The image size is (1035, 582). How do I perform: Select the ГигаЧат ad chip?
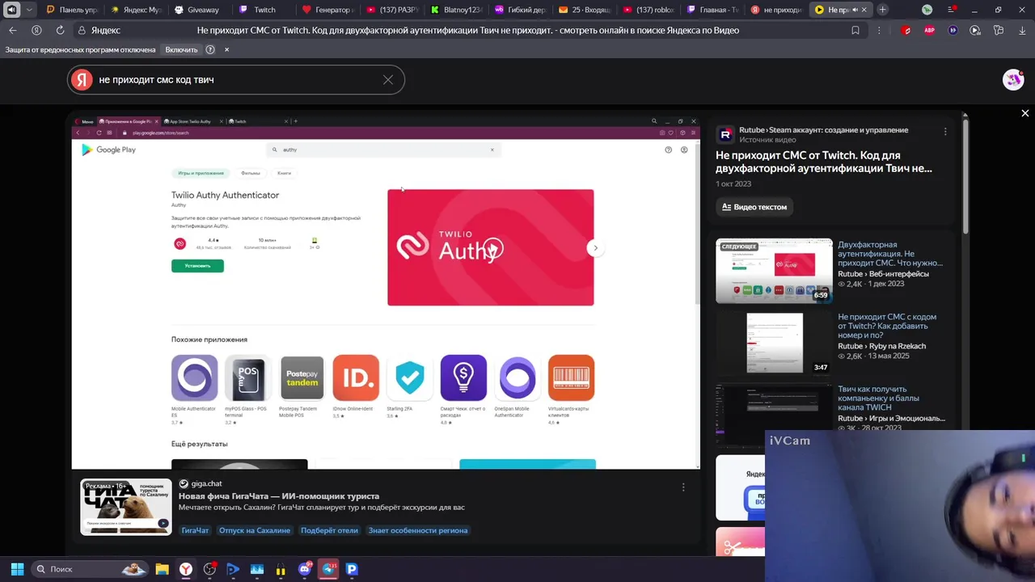pos(195,530)
